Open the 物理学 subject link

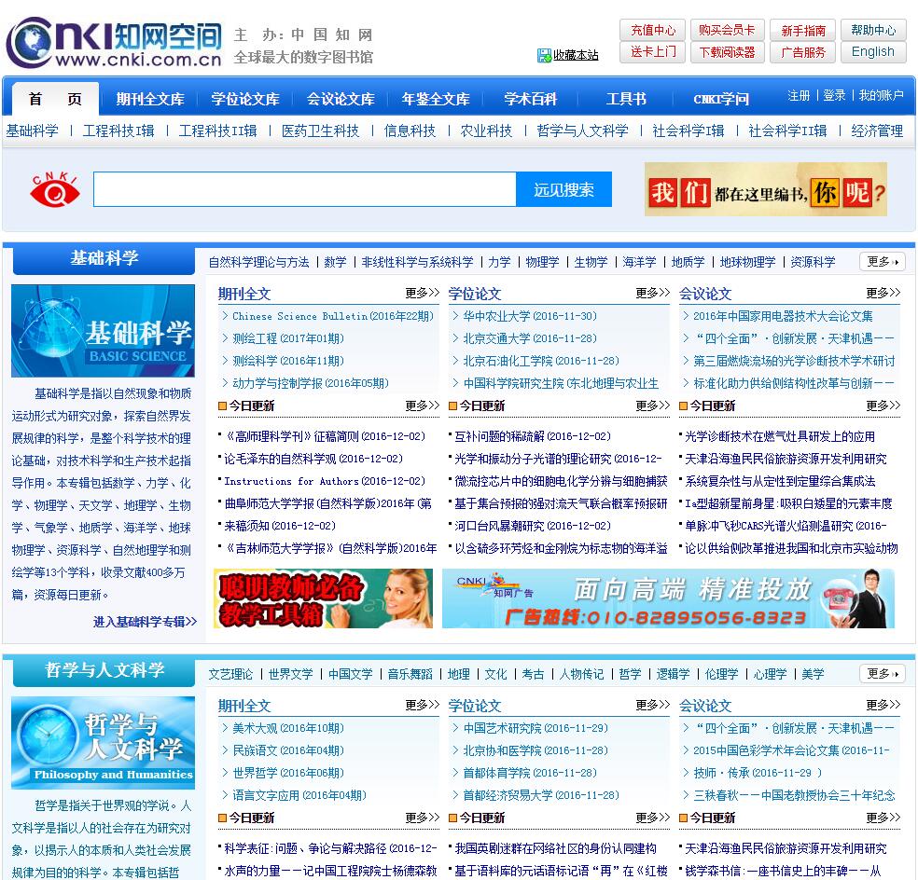542,262
